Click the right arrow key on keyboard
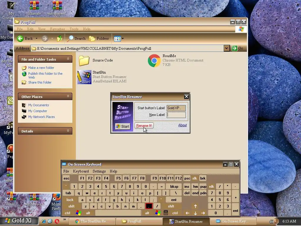The image size is (301, 226). 203,213
